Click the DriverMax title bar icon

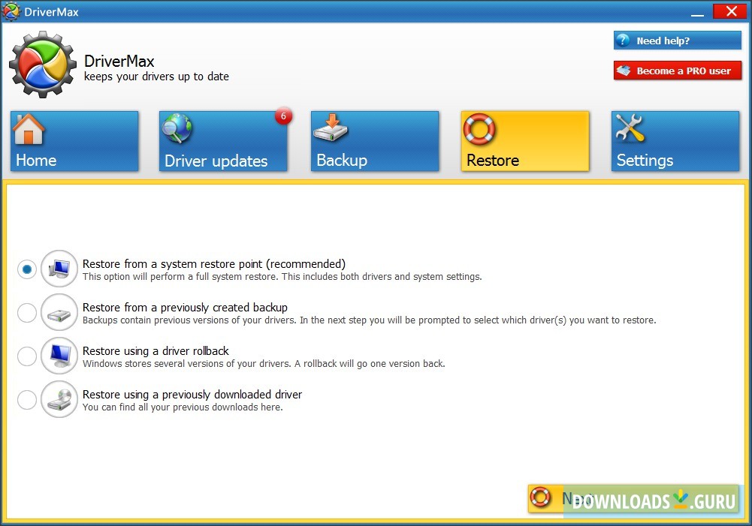coord(11,11)
